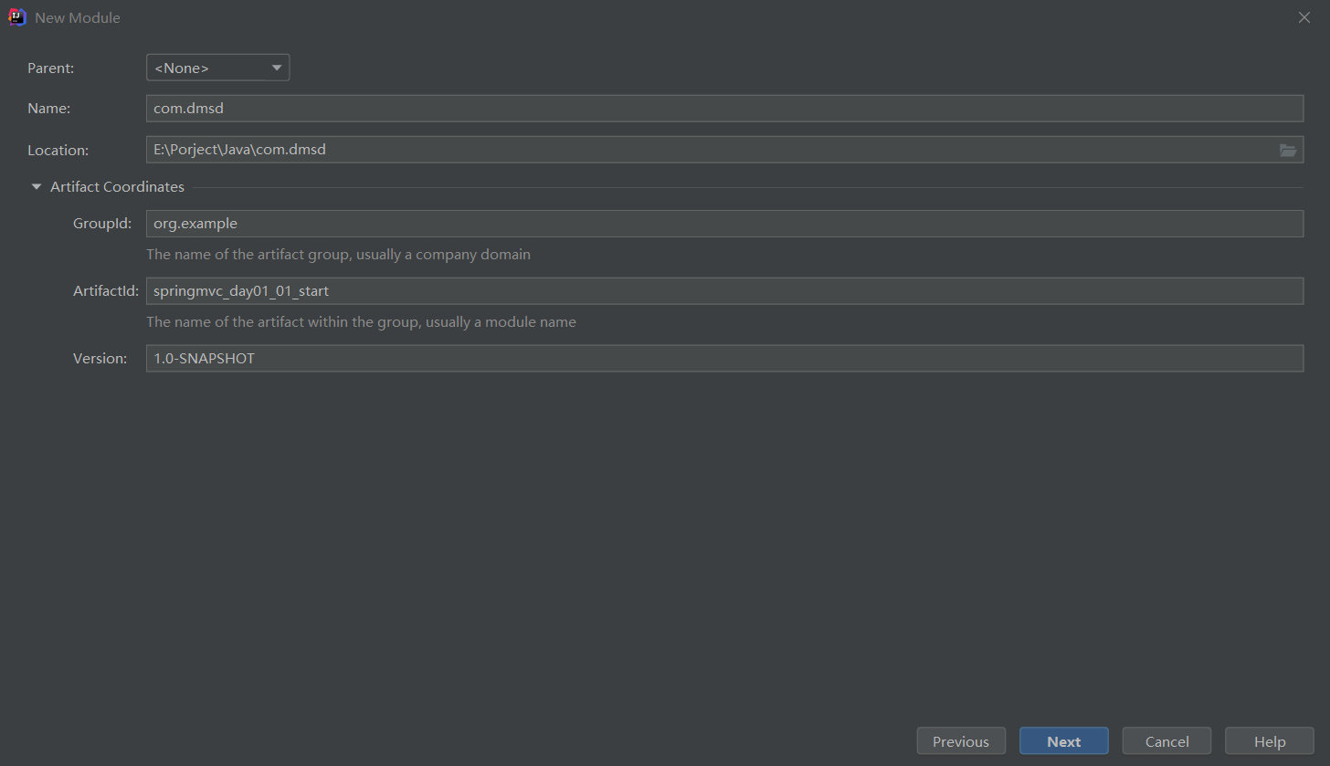The width and height of the screenshot is (1330, 766).
Task: Cancel the New Module dialog
Action: point(1167,741)
